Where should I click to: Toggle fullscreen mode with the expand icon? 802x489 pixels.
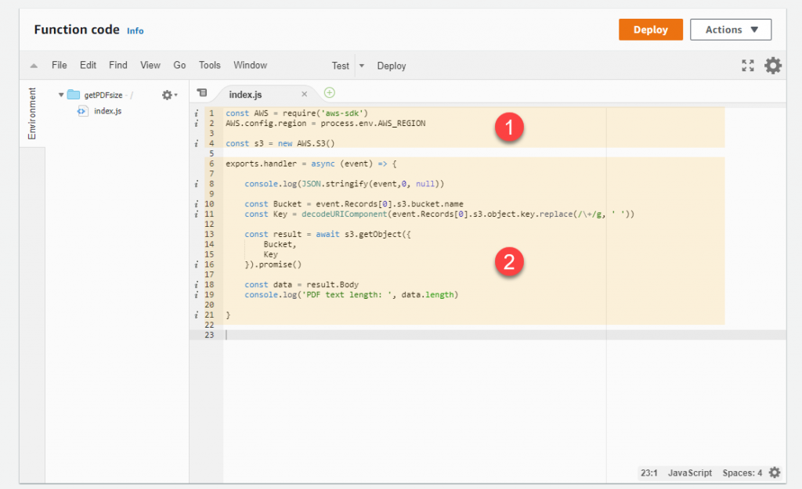(x=748, y=66)
